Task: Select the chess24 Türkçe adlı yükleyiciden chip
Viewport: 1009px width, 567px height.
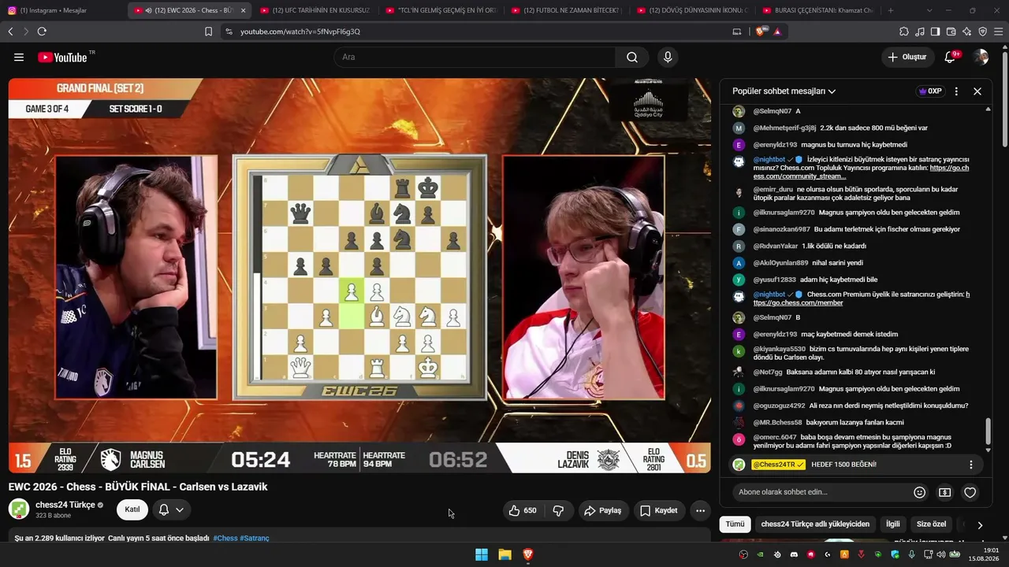Action: point(815,524)
